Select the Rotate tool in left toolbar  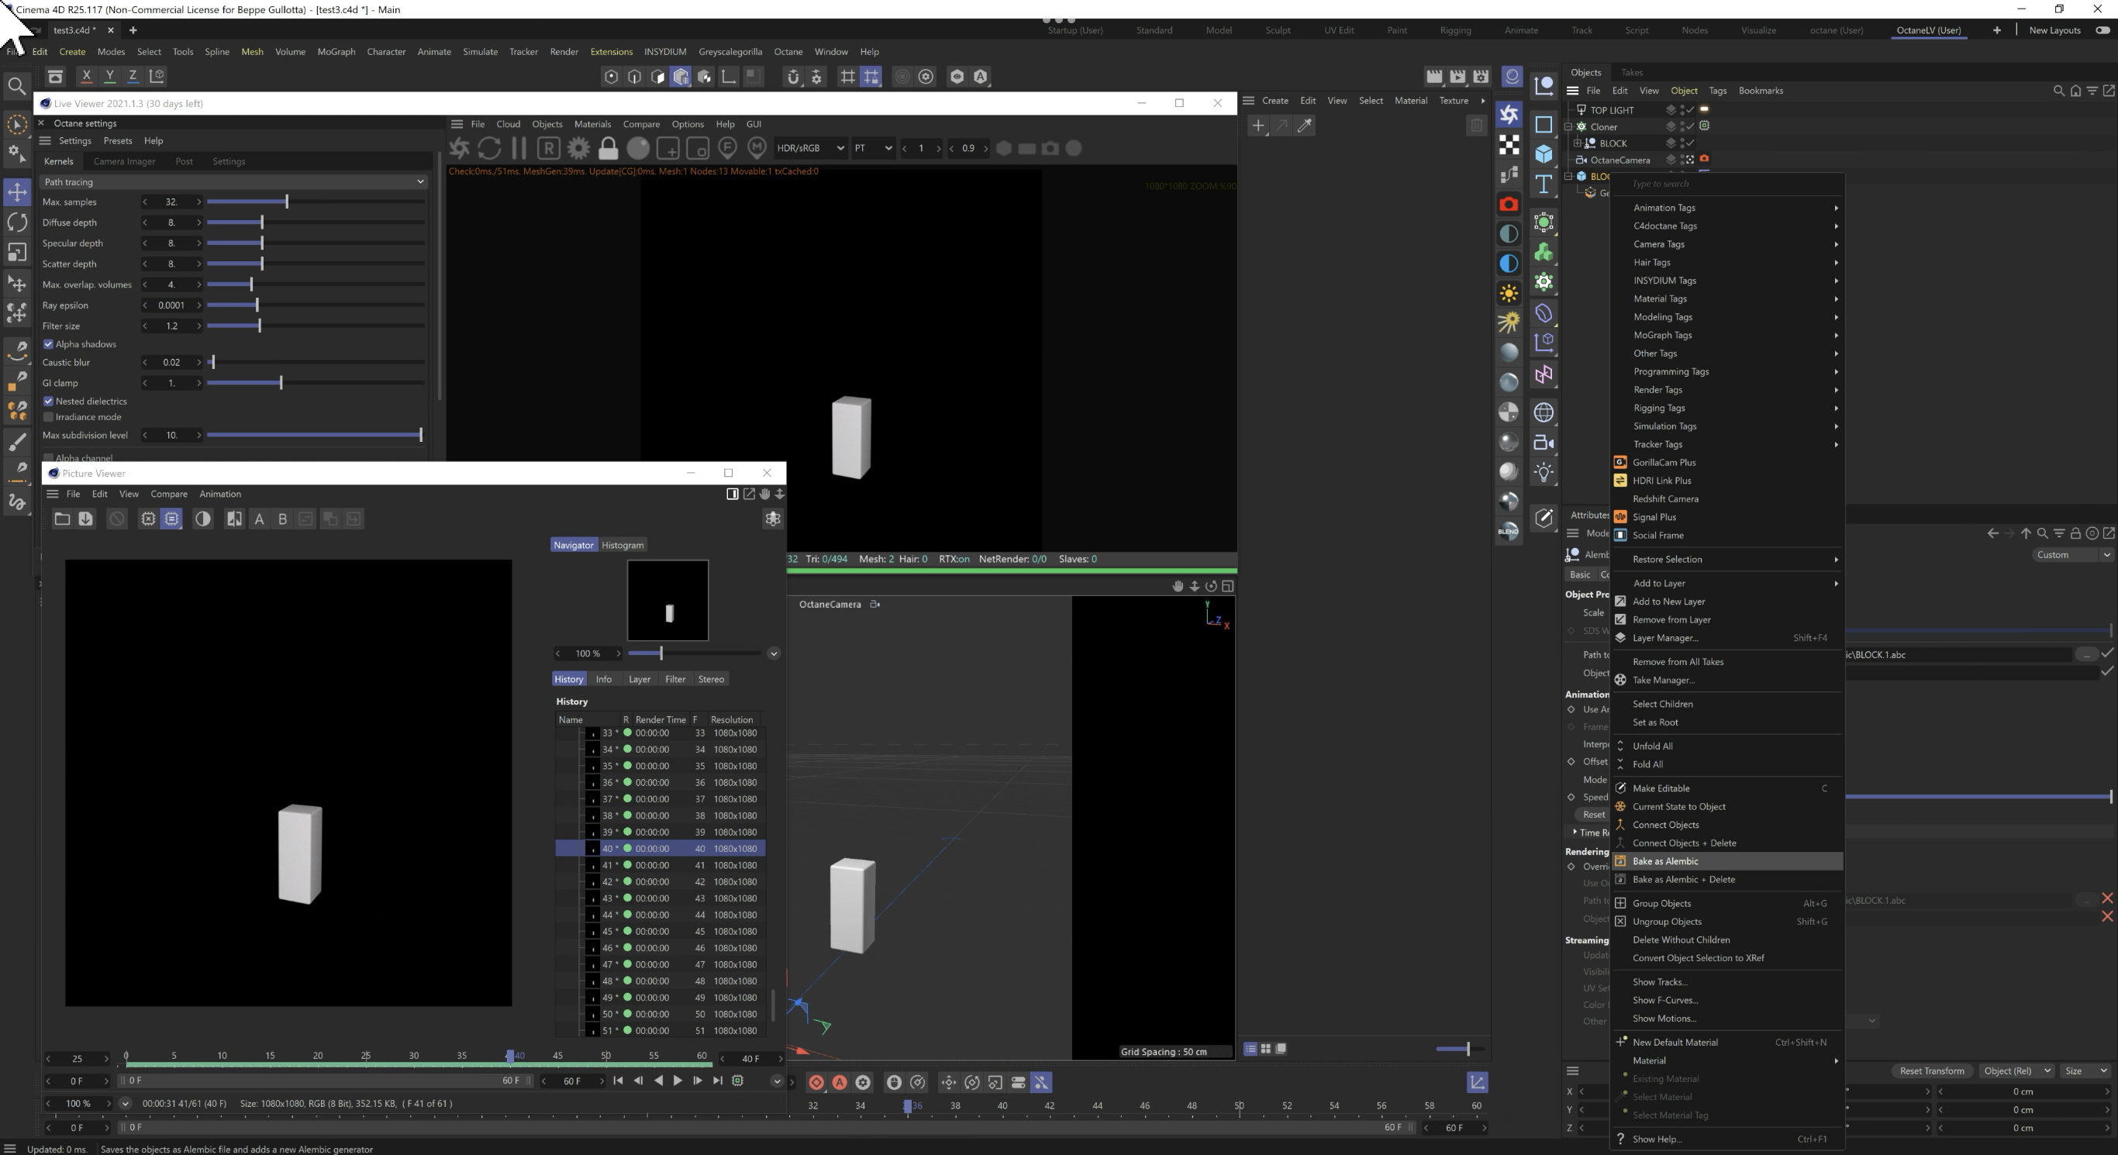[17, 222]
